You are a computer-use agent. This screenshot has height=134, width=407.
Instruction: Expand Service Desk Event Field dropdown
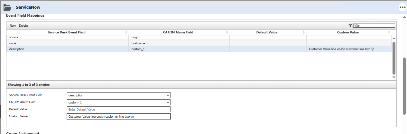(x=168, y=95)
